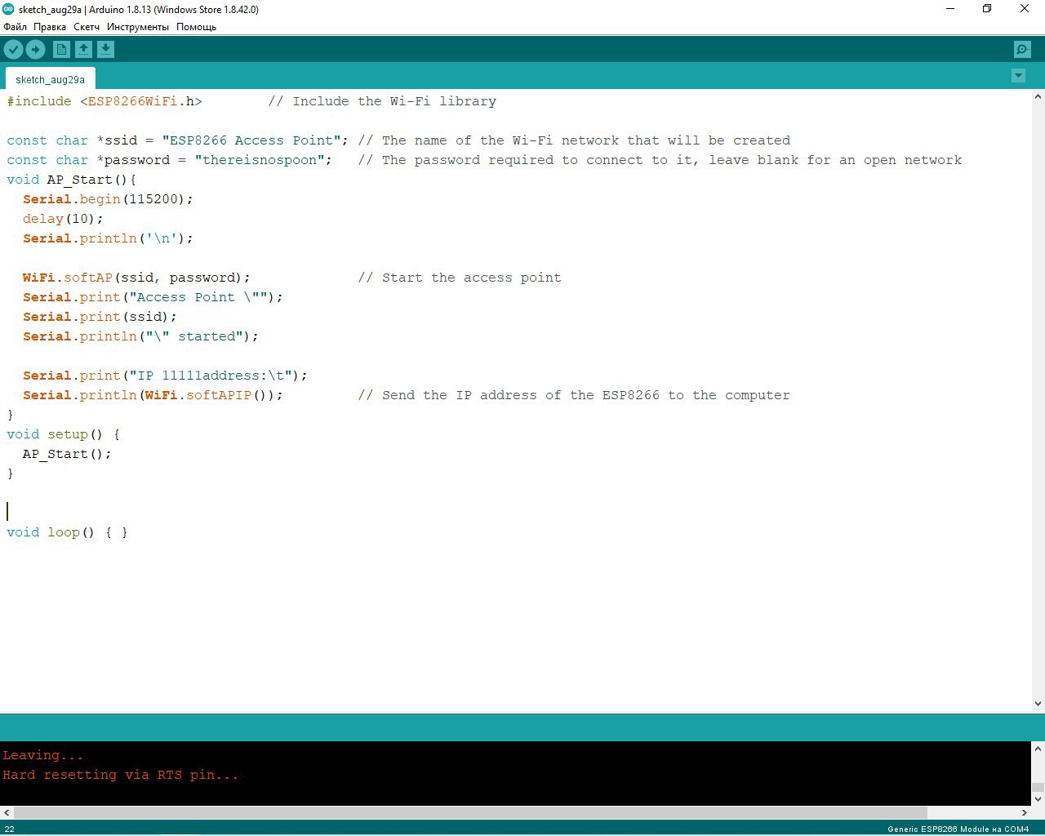
Task: Click the AP_Start(); call inside setup
Action: [67, 454]
